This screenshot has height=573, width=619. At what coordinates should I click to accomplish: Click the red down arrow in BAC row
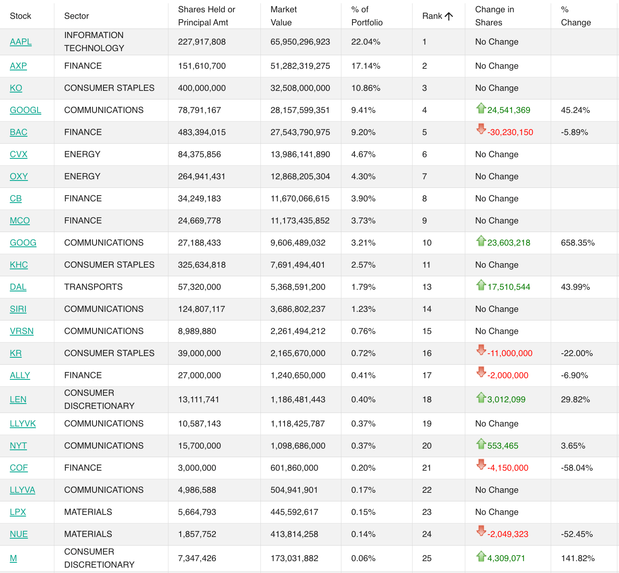(481, 129)
